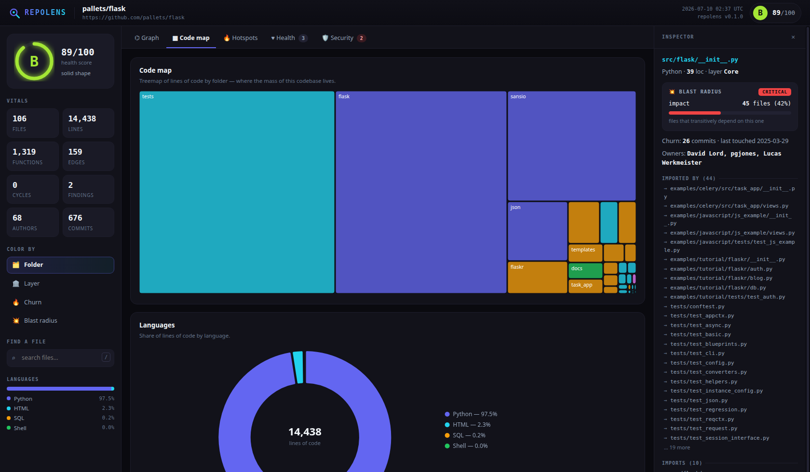Click the Findings 2 vitals card
The image size is (810, 472).
pyautogui.click(x=88, y=189)
